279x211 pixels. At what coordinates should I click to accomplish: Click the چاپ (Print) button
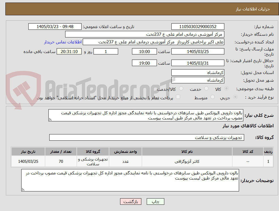tap(155, 202)
